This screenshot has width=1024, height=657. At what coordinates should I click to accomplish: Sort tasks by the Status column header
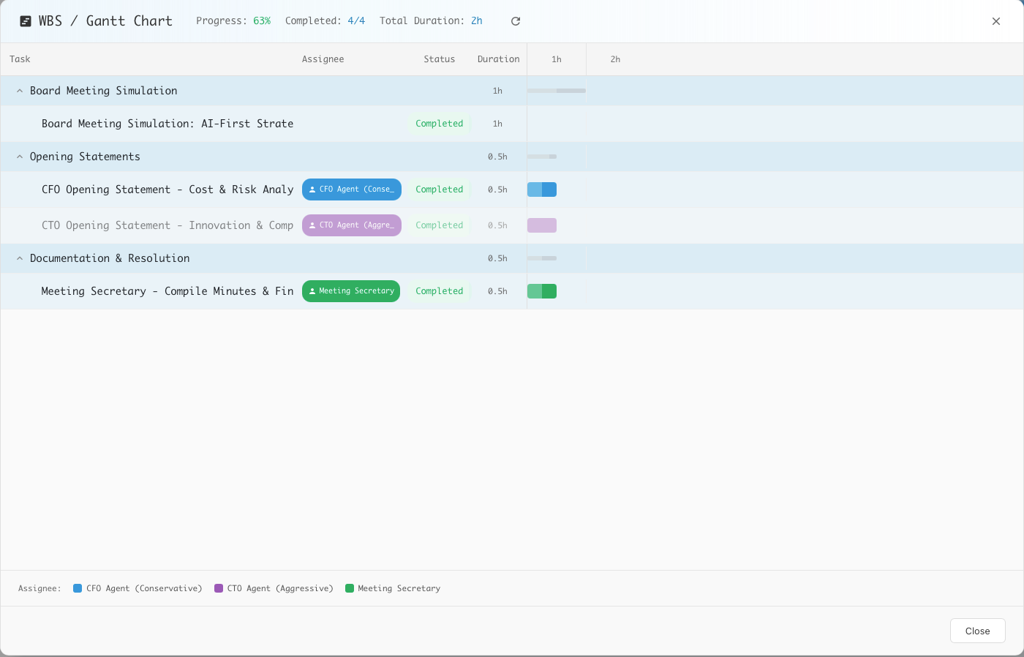click(x=440, y=59)
